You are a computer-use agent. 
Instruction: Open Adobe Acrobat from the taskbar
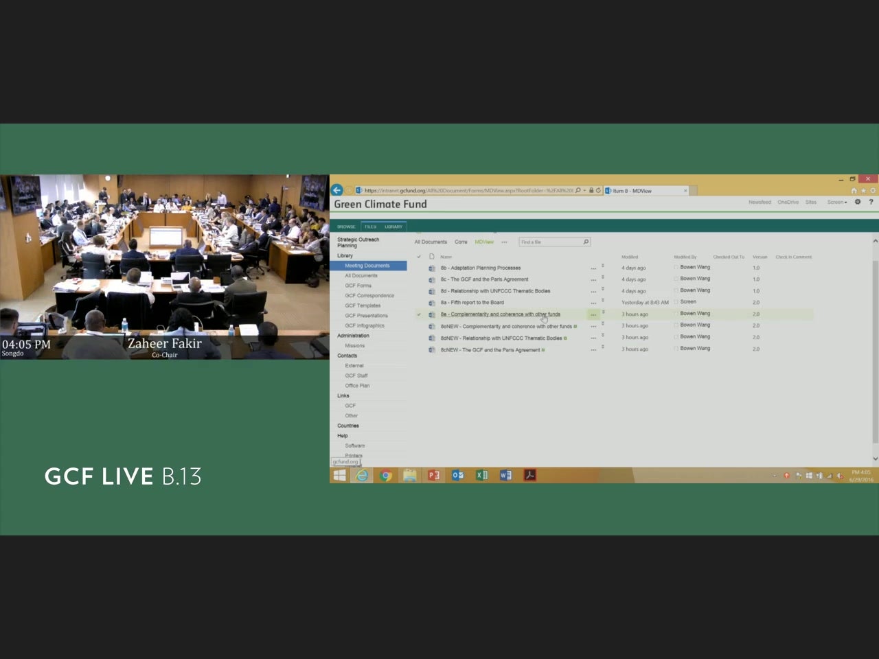click(x=530, y=475)
